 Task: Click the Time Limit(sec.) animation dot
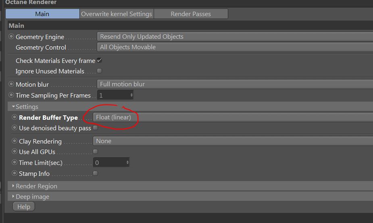(15, 162)
